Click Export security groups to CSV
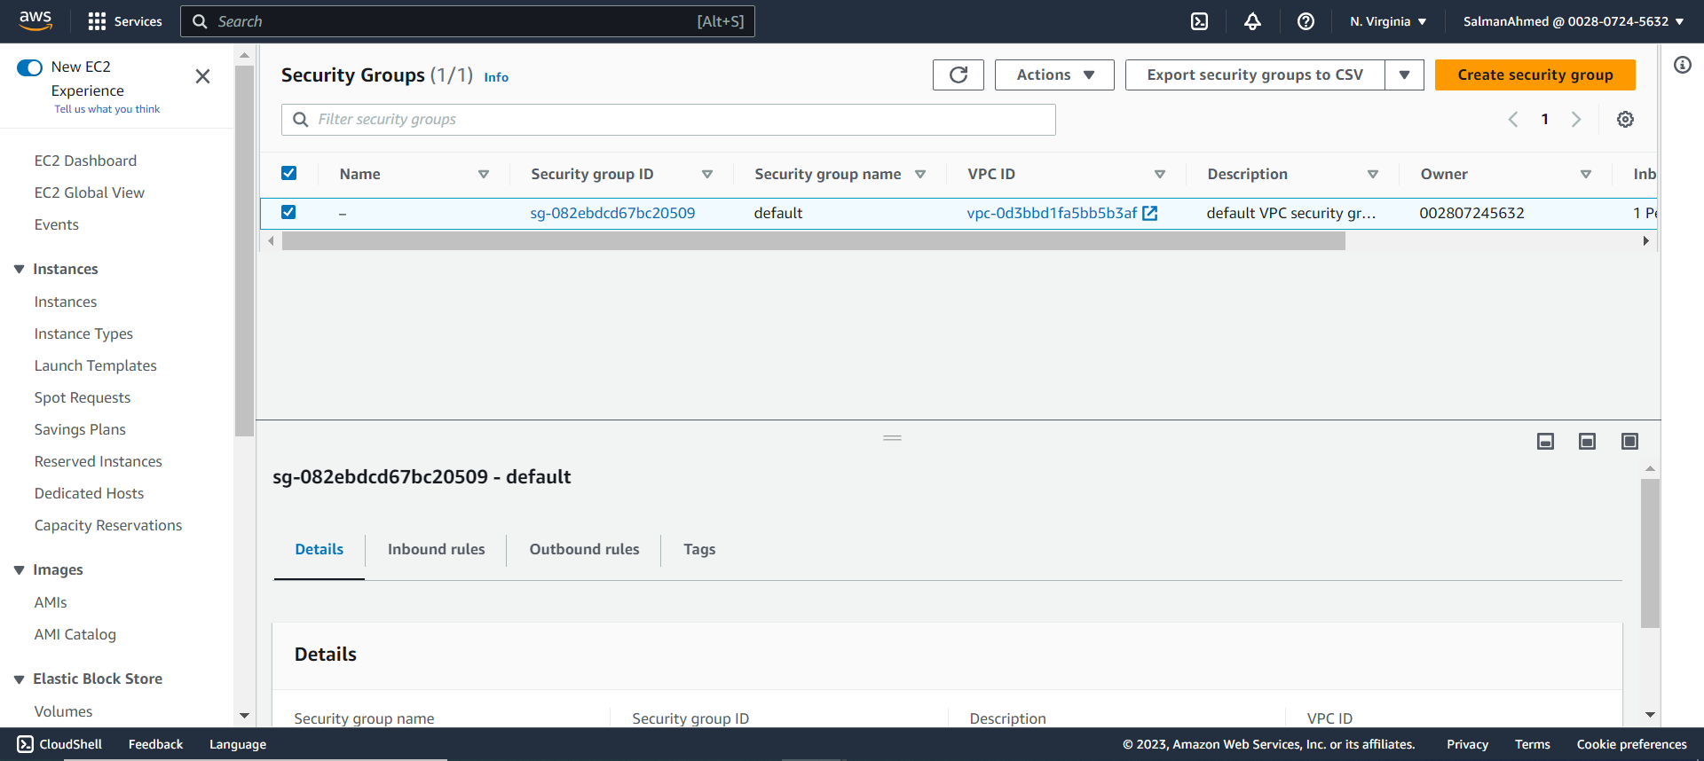The width and height of the screenshot is (1704, 761). click(x=1255, y=75)
